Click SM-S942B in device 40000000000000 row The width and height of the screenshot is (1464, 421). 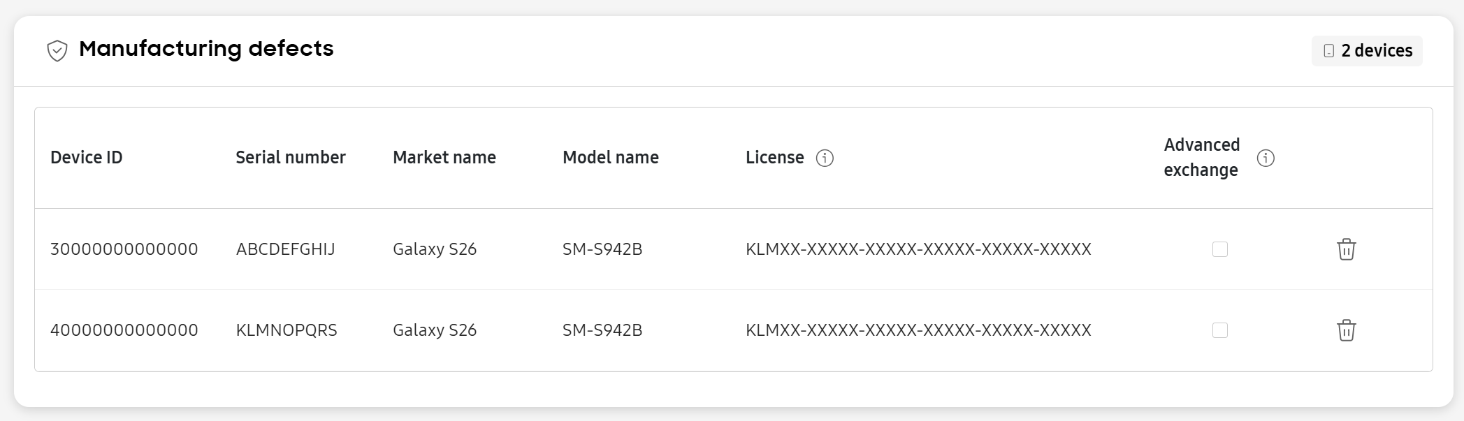602,330
